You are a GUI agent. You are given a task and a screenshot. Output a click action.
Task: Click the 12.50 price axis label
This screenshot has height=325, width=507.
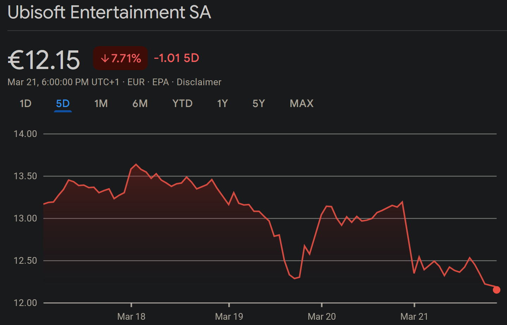[25, 261]
